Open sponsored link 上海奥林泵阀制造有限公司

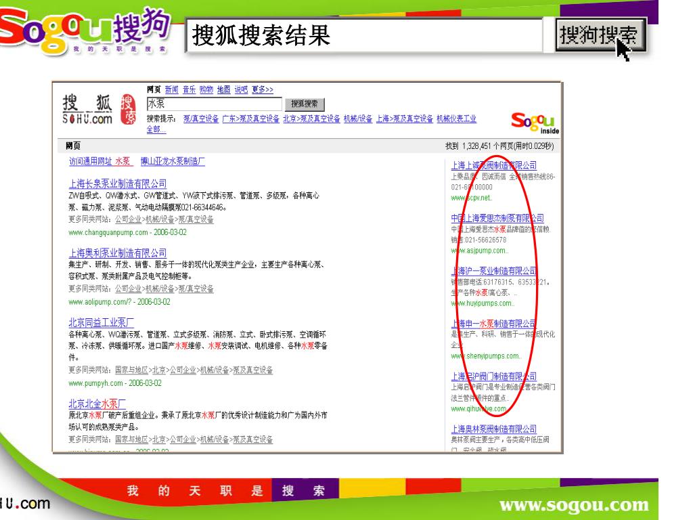click(493, 429)
